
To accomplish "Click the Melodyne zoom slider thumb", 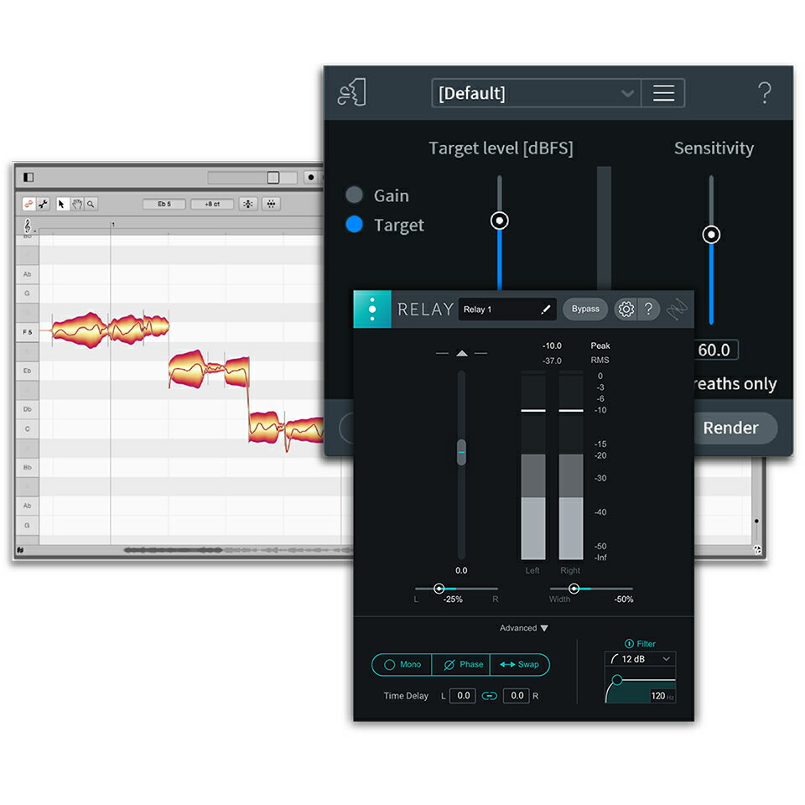I will 273,177.
